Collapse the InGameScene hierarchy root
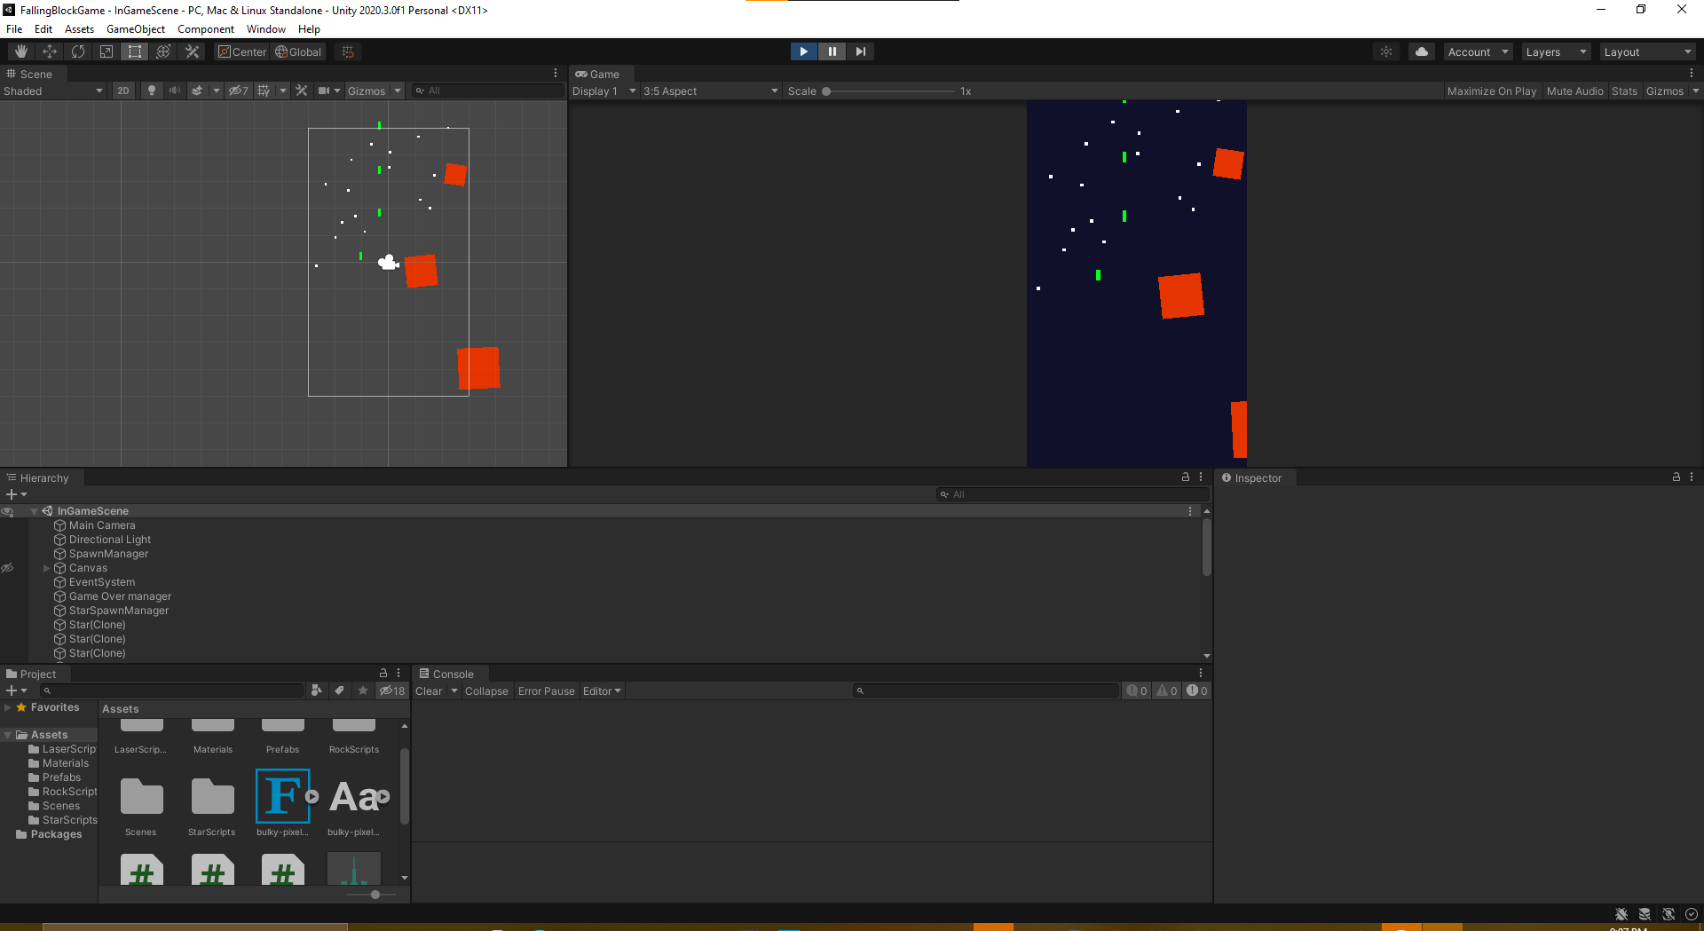Image resolution: width=1704 pixels, height=931 pixels. click(x=35, y=511)
